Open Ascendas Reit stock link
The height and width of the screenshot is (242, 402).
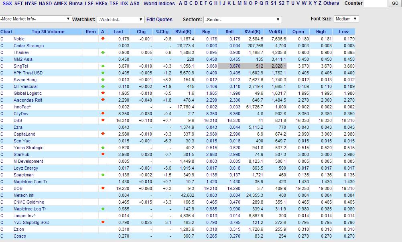28,100
